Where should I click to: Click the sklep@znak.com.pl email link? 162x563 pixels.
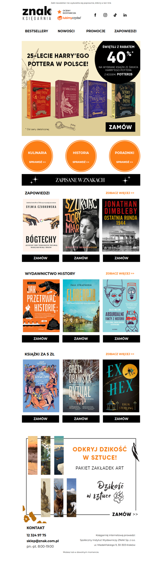[x=43, y=541]
